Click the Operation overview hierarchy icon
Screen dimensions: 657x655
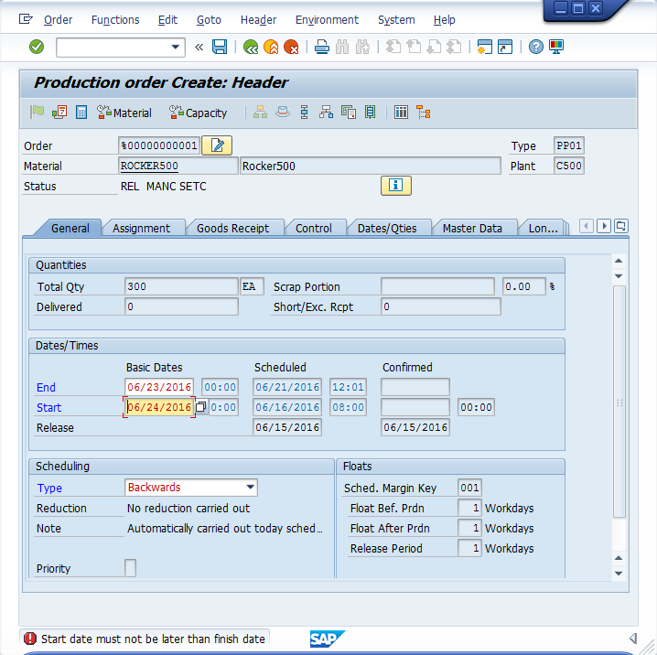click(x=260, y=113)
